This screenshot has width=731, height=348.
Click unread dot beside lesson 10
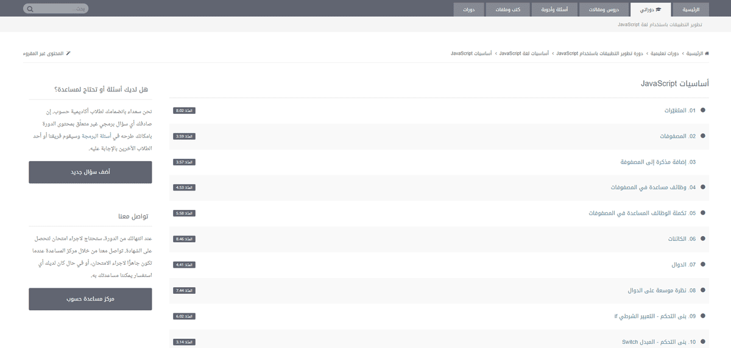703,342
